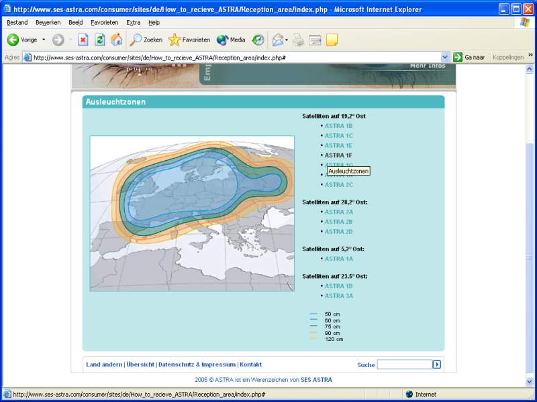Click the vertical scrollbar thumb
This screenshot has height=402, width=537.
tap(530, 258)
